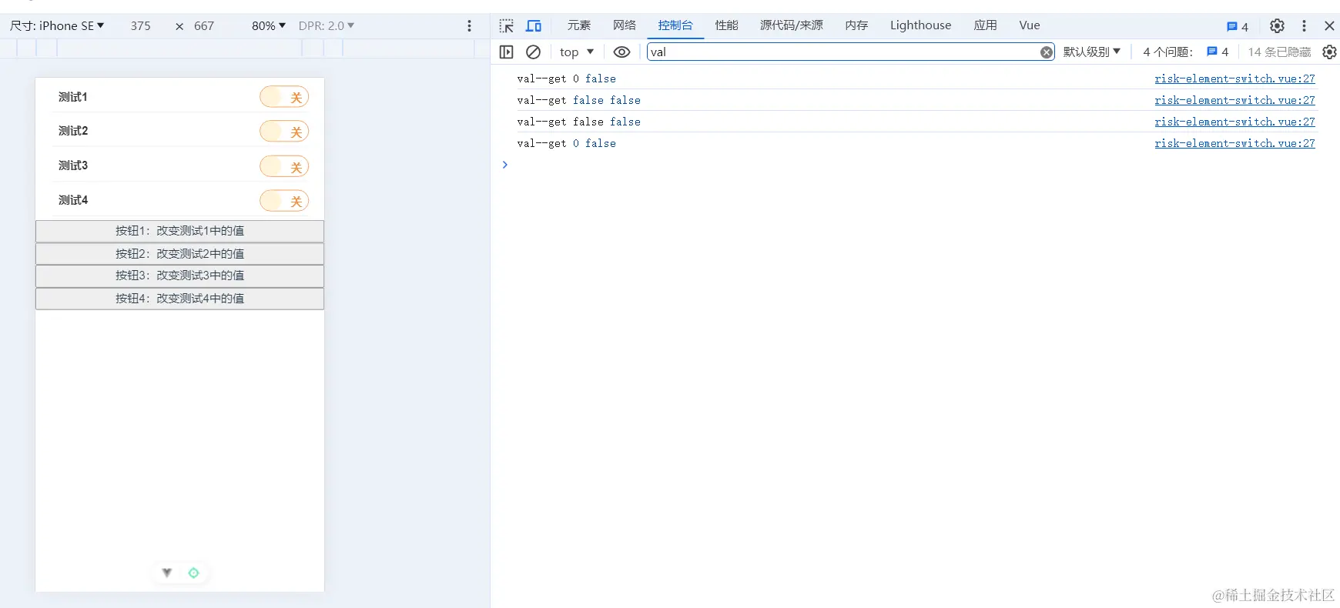This screenshot has width=1340, height=608.
Task: Select the 控制台 tab
Action: tap(675, 25)
